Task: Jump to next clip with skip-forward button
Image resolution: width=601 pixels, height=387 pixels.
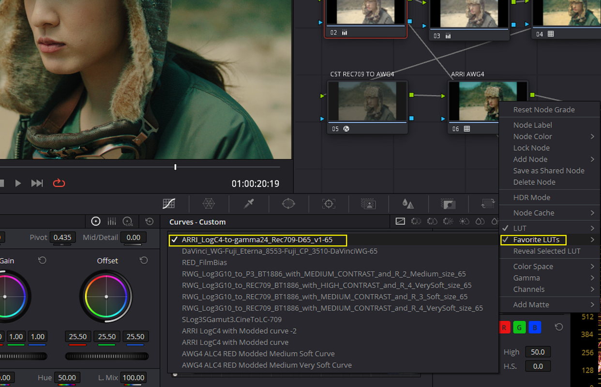Action: 37,183
